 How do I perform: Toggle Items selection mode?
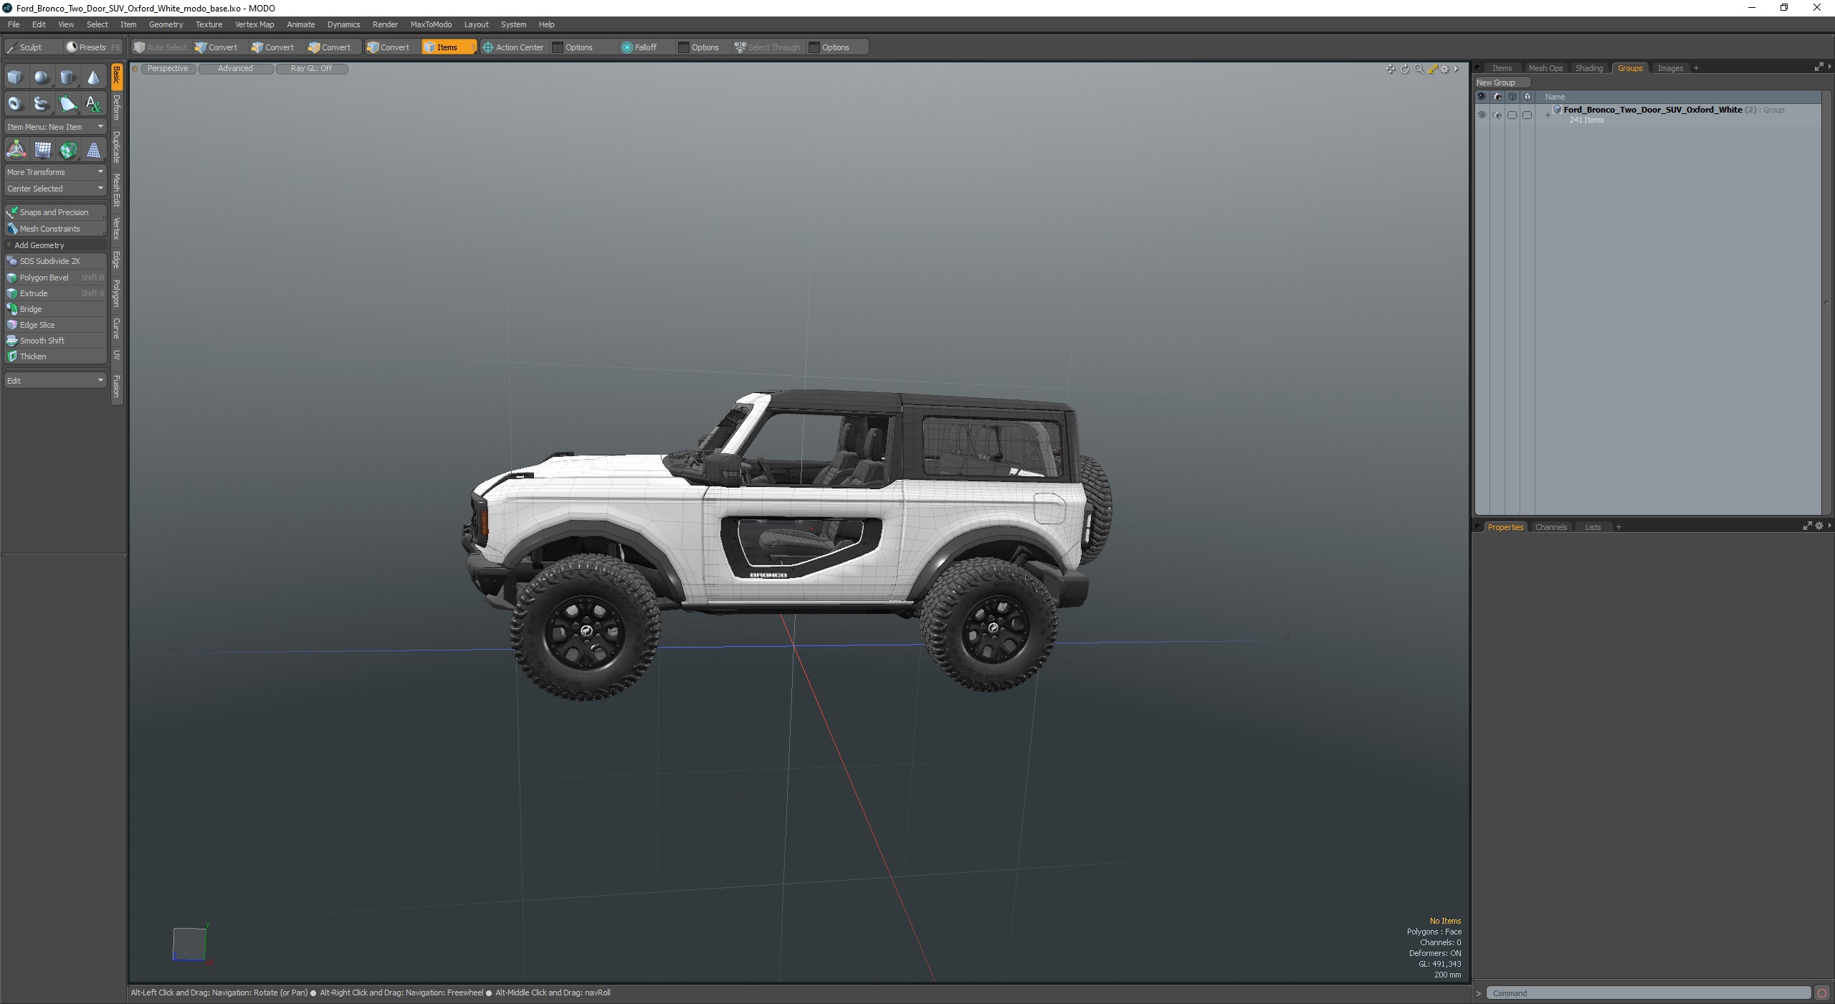pyautogui.click(x=448, y=47)
